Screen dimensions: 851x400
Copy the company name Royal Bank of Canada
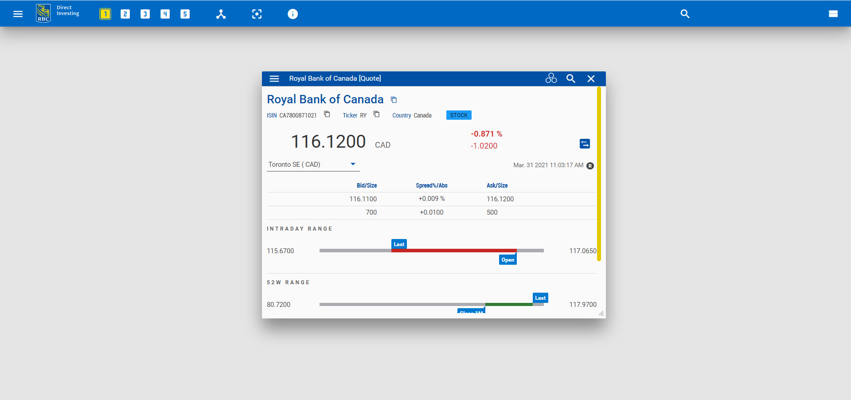tap(394, 100)
